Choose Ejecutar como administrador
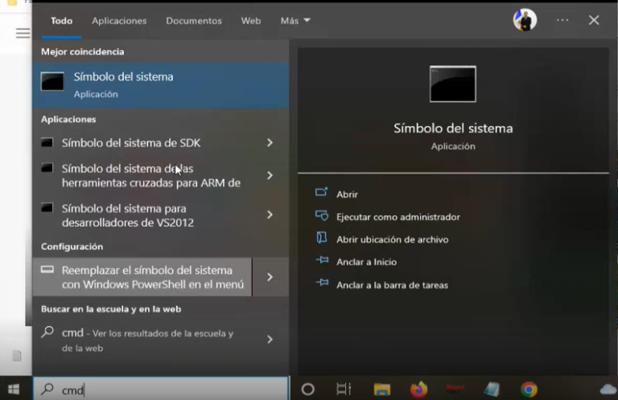Image resolution: width=618 pixels, height=400 pixels. 398,217
